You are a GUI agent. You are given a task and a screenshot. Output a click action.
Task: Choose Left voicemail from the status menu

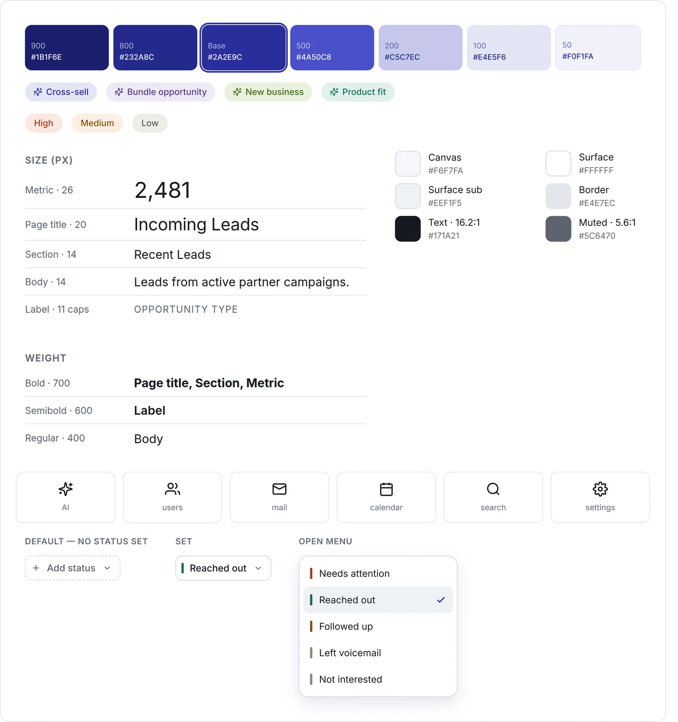pos(378,653)
